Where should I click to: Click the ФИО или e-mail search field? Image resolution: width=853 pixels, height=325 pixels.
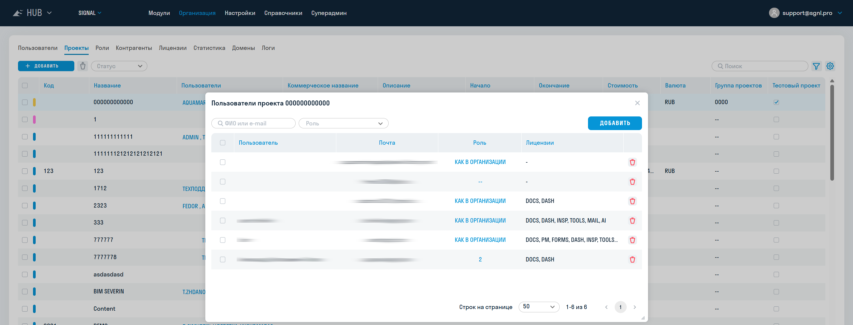[x=253, y=123]
